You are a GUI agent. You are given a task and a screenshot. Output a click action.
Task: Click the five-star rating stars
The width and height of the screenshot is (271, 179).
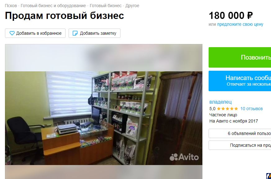227,109
